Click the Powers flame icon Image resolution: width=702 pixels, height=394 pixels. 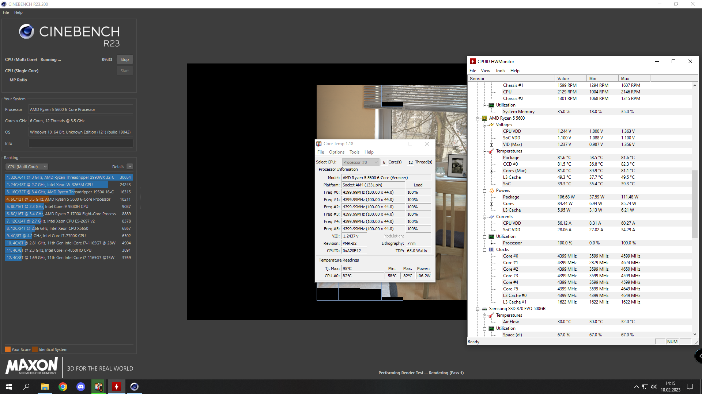pyautogui.click(x=491, y=190)
